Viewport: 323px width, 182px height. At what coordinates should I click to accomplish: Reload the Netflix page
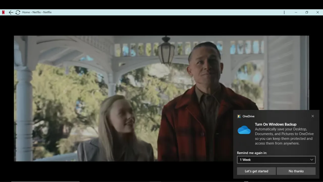pyautogui.click(x=18, y=12)
